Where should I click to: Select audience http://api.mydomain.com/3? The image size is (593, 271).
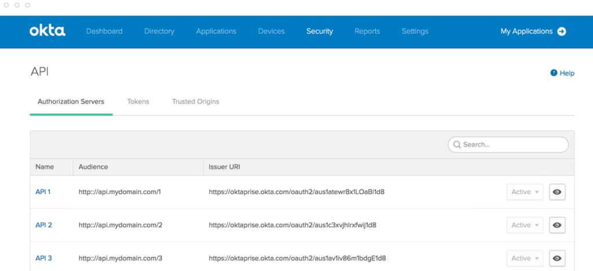click(x=120, y=258)
